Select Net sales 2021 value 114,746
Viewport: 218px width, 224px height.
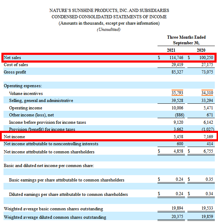(x=176, y=58)
